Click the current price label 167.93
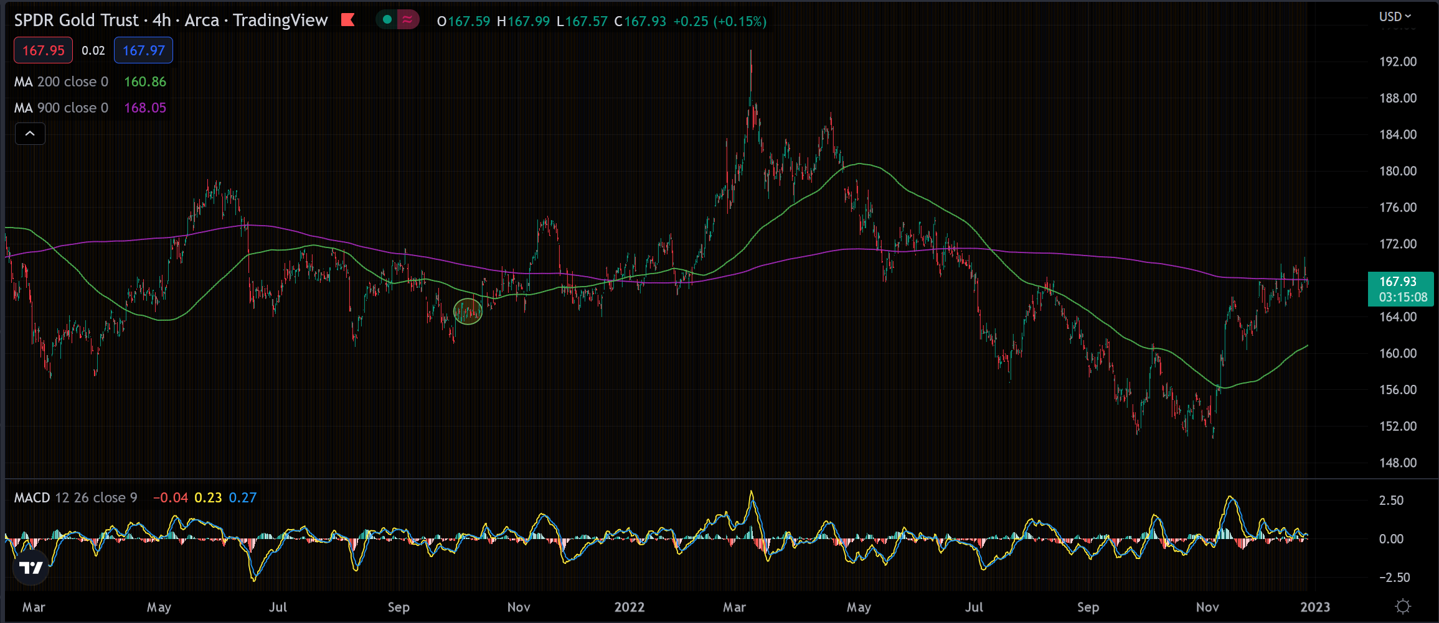Screen dimensions: 1439x623 1397,282
